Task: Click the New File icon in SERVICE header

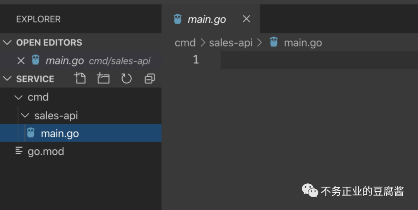Action: point(80,79)
